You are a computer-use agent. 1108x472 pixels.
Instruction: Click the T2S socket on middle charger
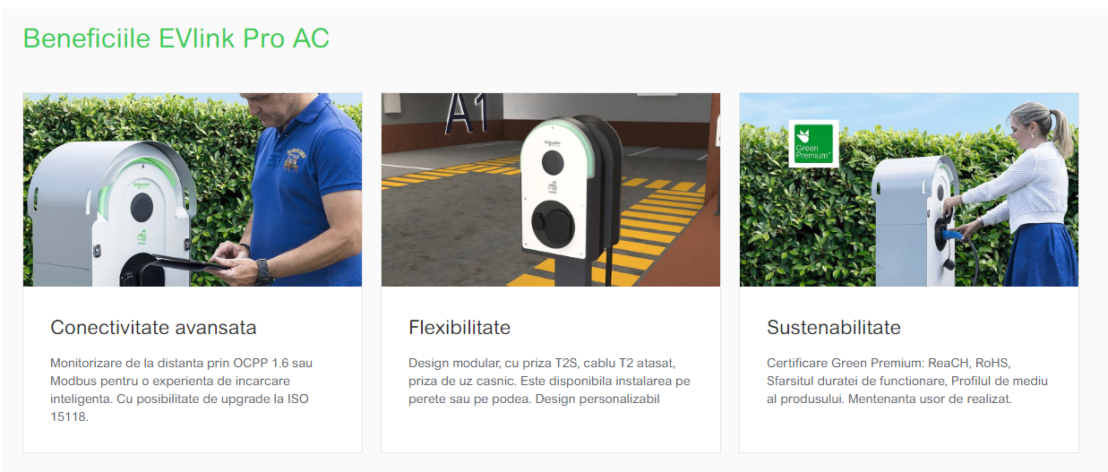click(x=554, y=221)
